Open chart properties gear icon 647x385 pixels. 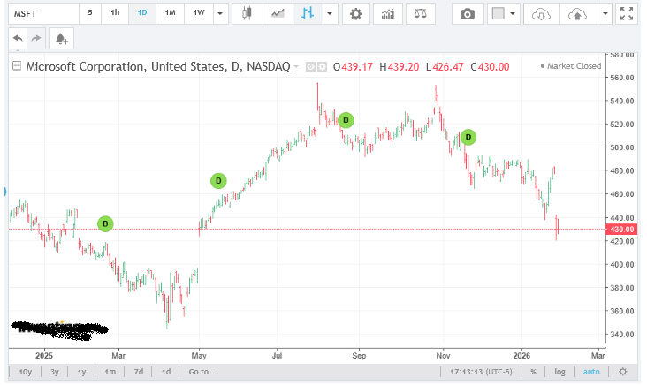pos(355,14)
